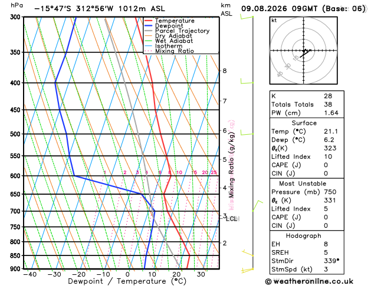Screen dimensions: 371x286
Task: Click the Dewpoint legend entry
Action: point(164,26)
